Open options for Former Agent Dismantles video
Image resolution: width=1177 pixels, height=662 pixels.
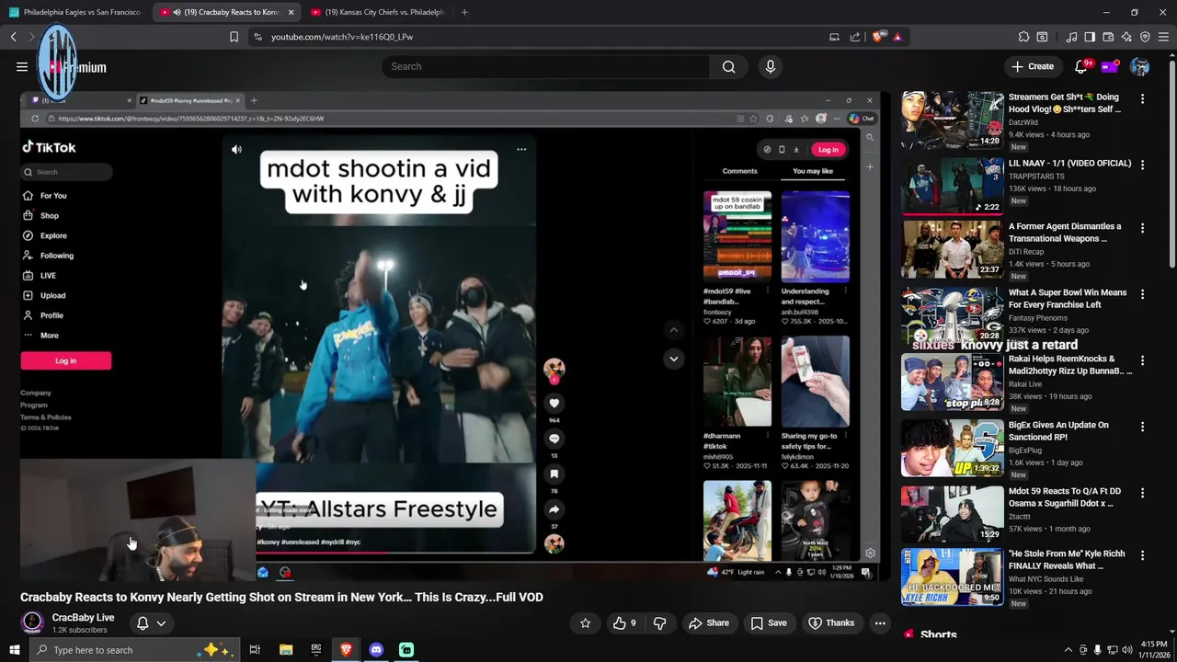(1142, 227)
